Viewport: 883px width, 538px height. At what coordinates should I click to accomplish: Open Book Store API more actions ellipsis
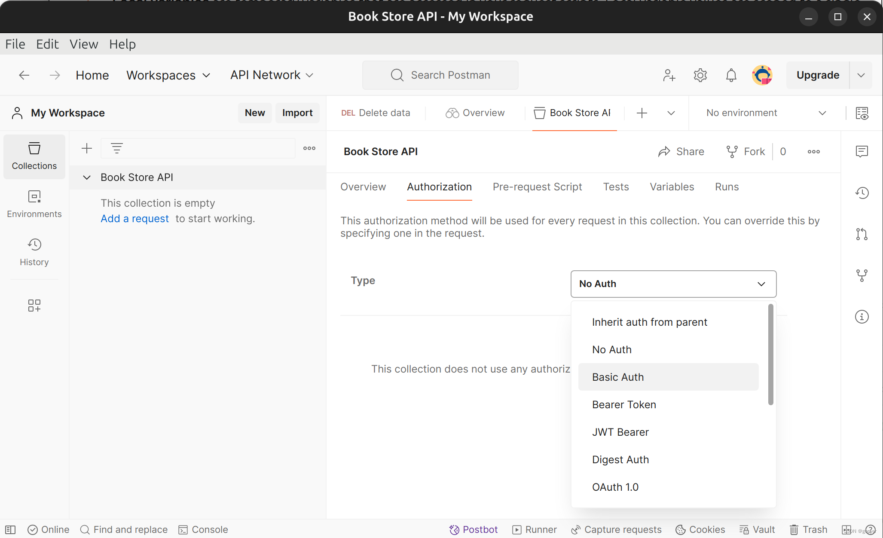tap(814, 152)
